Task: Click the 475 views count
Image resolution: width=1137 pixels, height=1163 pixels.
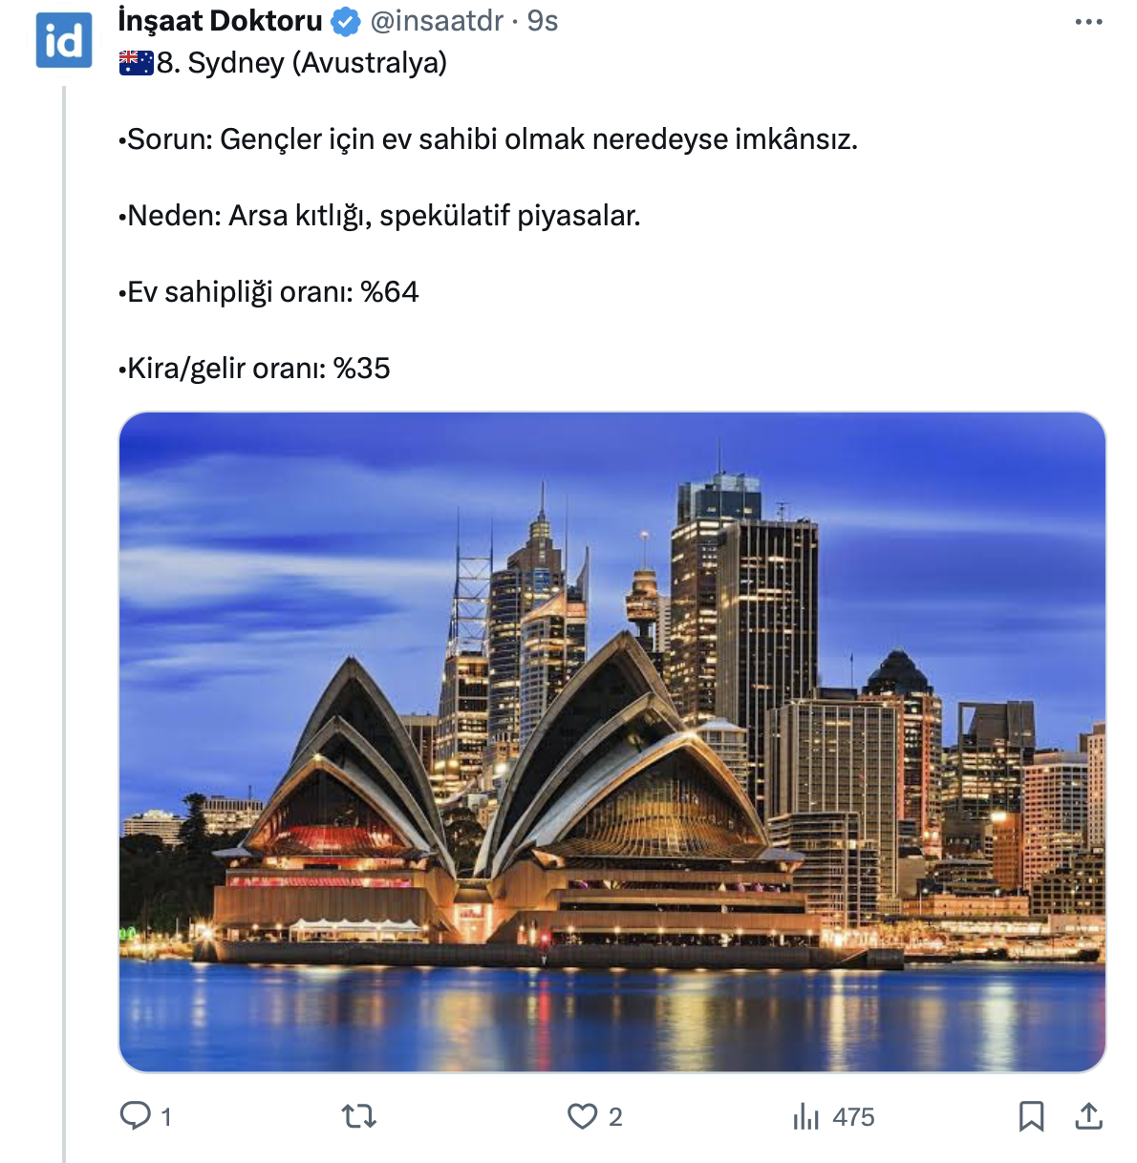Action: (x=853, y=1116)
